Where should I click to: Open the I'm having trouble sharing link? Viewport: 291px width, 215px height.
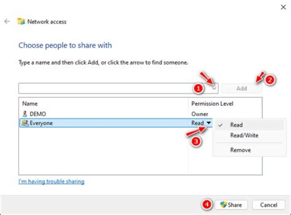pos(51,181)
